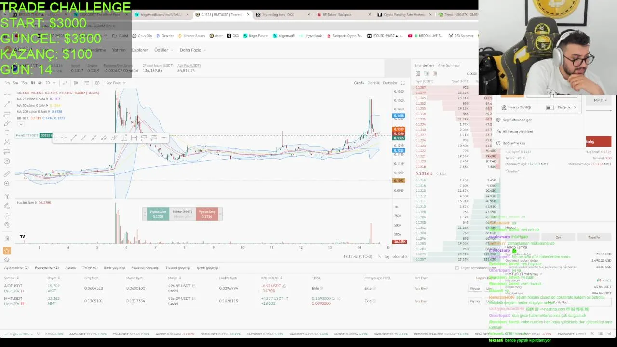Open the indicators icon in chart toolbar
The height and width of the screenshot is (347, 617).
[x=65, y=83]
